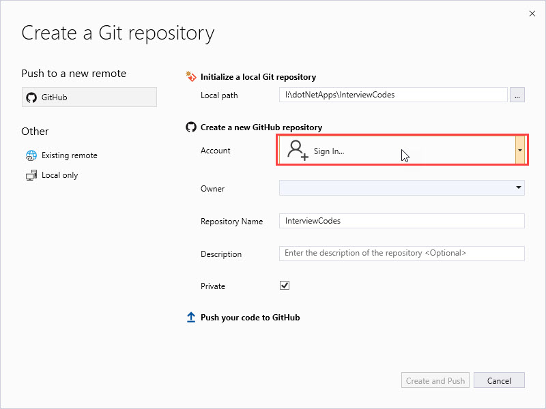Click the GitHub octocat icon in sidebar
546x409 pixels.
pyautogui.click(x=31, y=97)
